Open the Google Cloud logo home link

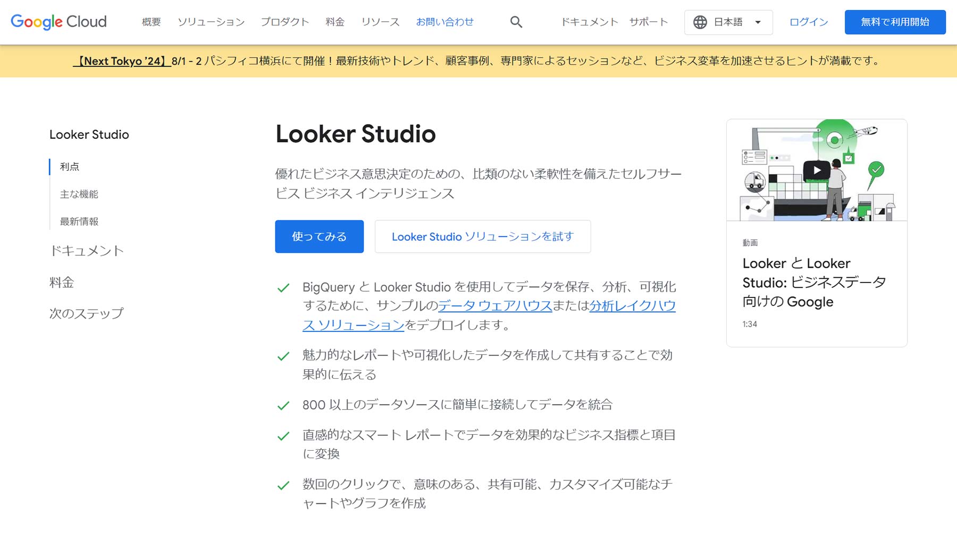point(58,22)
